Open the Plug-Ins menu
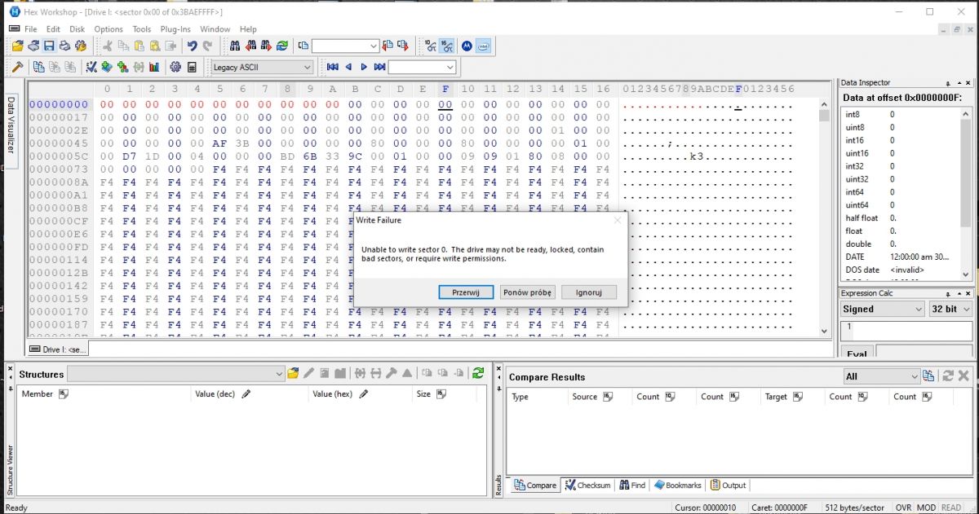The image size is (979, 514). tap(175, 29)
